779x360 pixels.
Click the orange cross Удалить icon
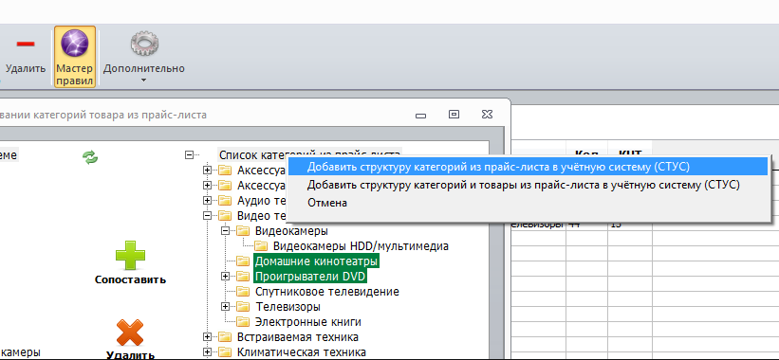point(130,333)
